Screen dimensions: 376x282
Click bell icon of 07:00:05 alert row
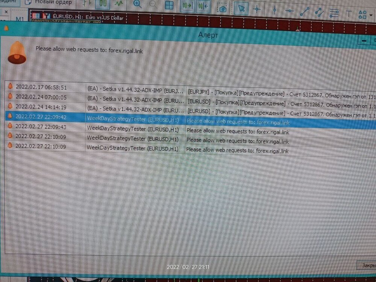[10, 96]
